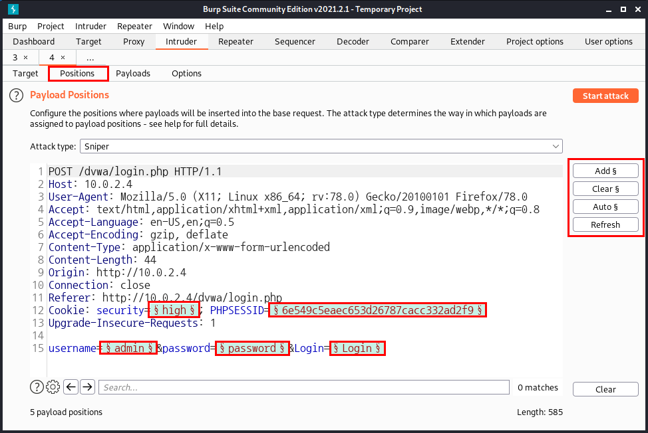Click the Start attack button

coord(605,96)
